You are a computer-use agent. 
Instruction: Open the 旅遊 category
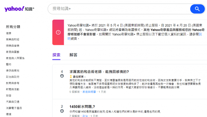pos(9,96)
